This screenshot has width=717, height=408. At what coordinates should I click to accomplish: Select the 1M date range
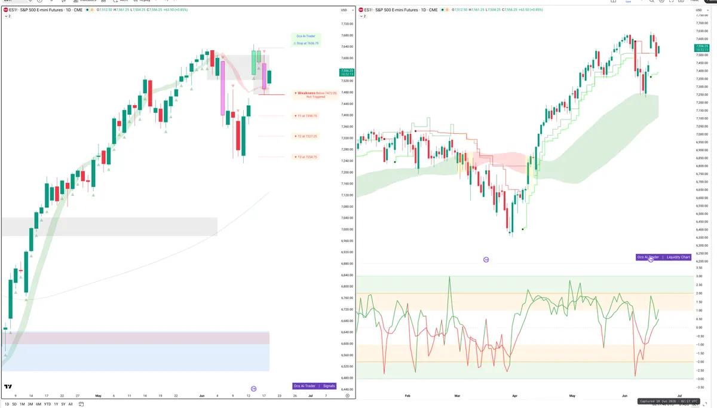(x=22, y=404)
